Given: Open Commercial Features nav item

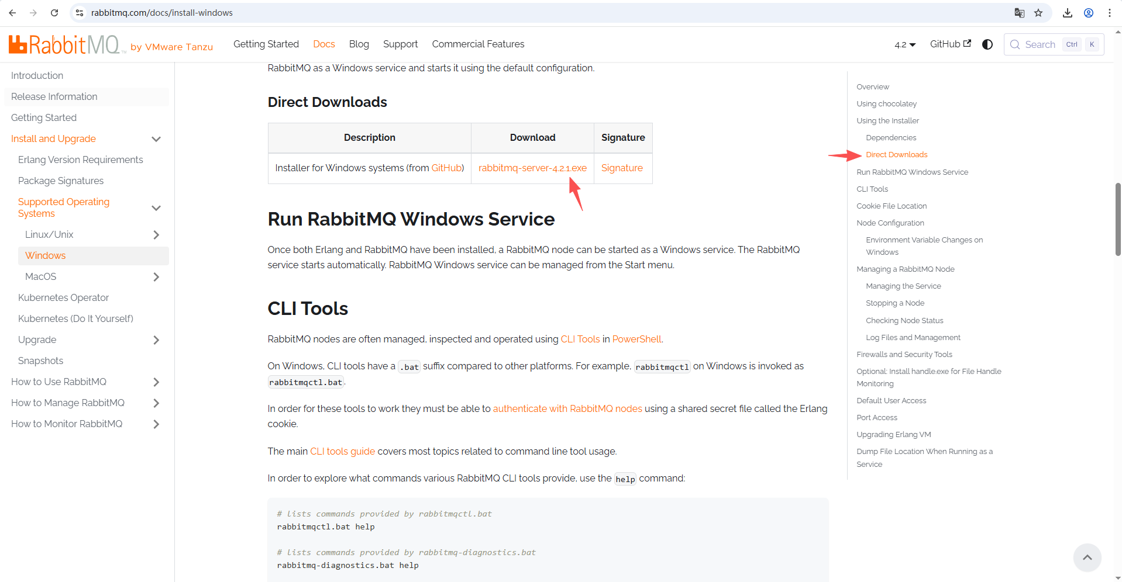Looking at the screenshot, I should pos(478,44).
